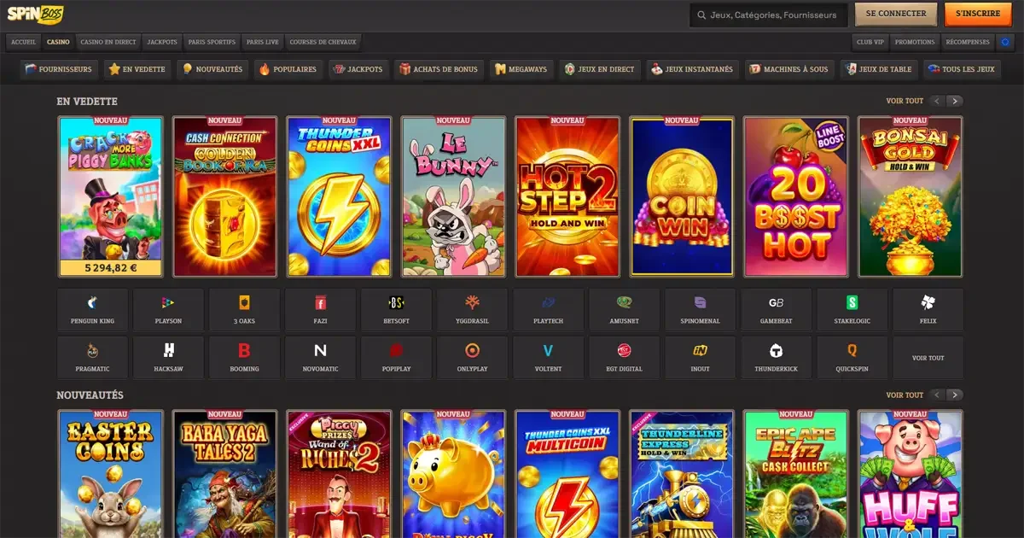Click the game search field
1024x538 pixels.
[x=768, y=15]
